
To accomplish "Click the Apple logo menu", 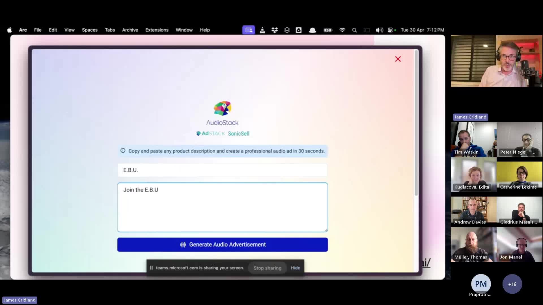I will pyautogui.click(x=9, y=30).
